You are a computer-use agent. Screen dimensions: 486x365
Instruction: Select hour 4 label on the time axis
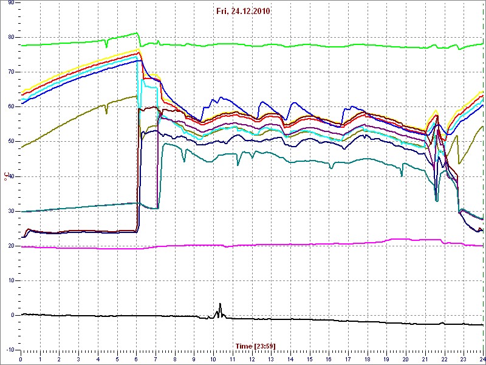tap(98, 359)
